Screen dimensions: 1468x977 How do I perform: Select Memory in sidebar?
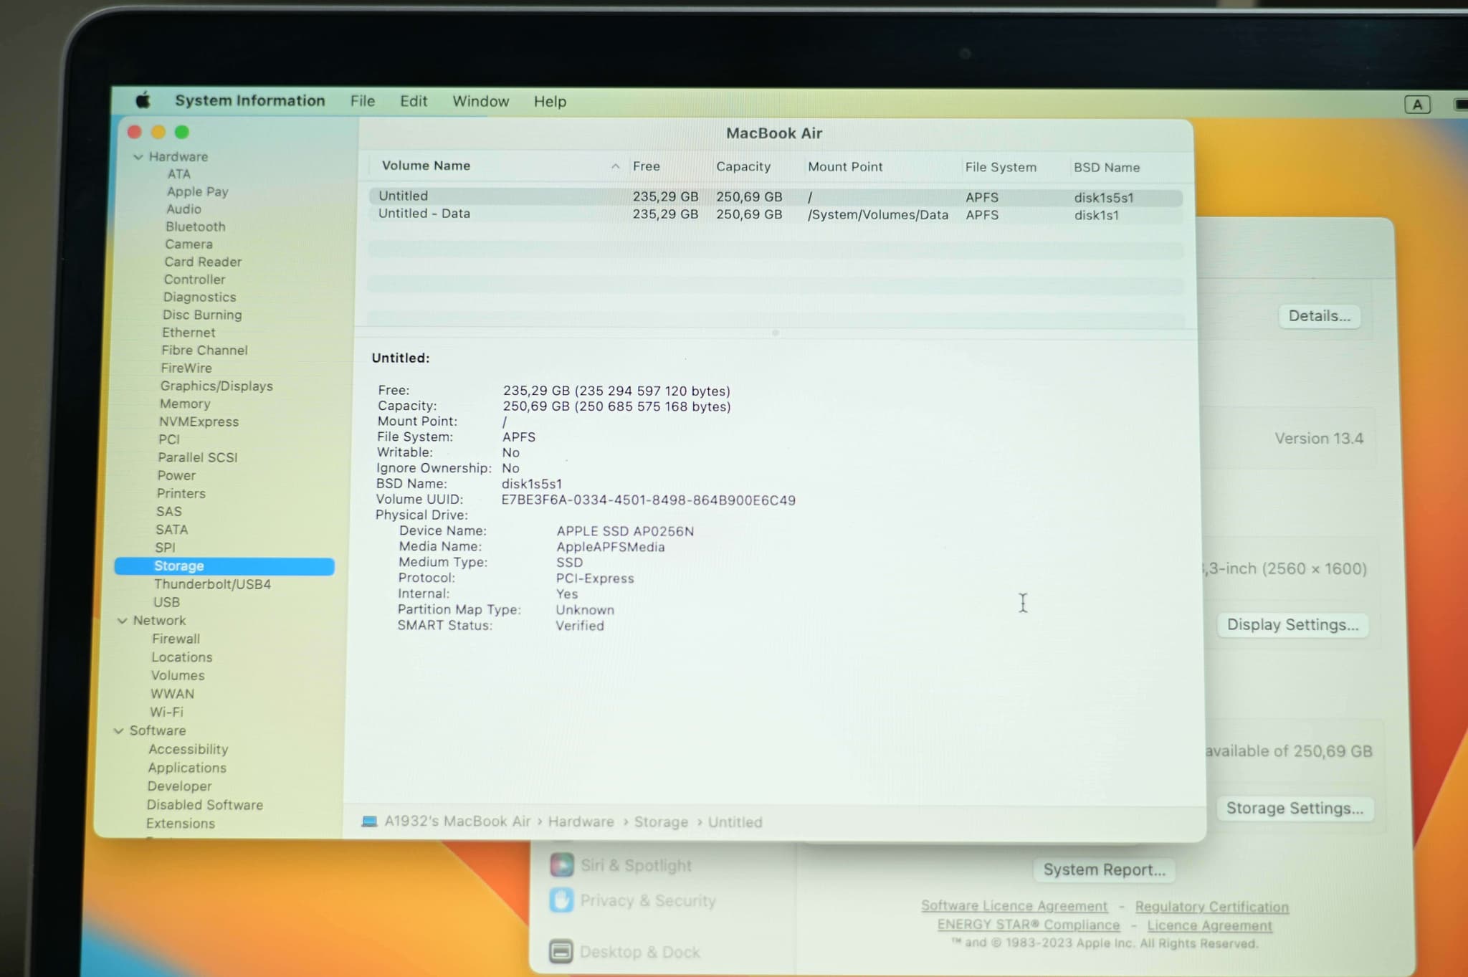tap(185, 404)
